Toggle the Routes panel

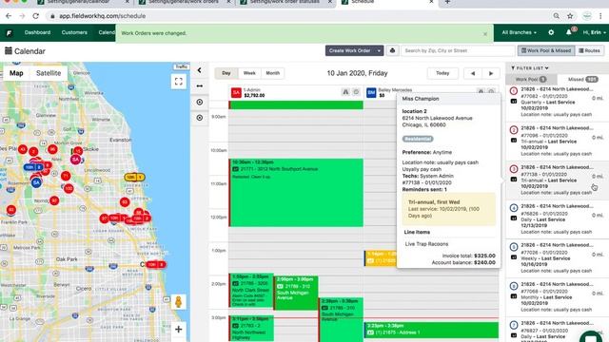click(589, 50)
